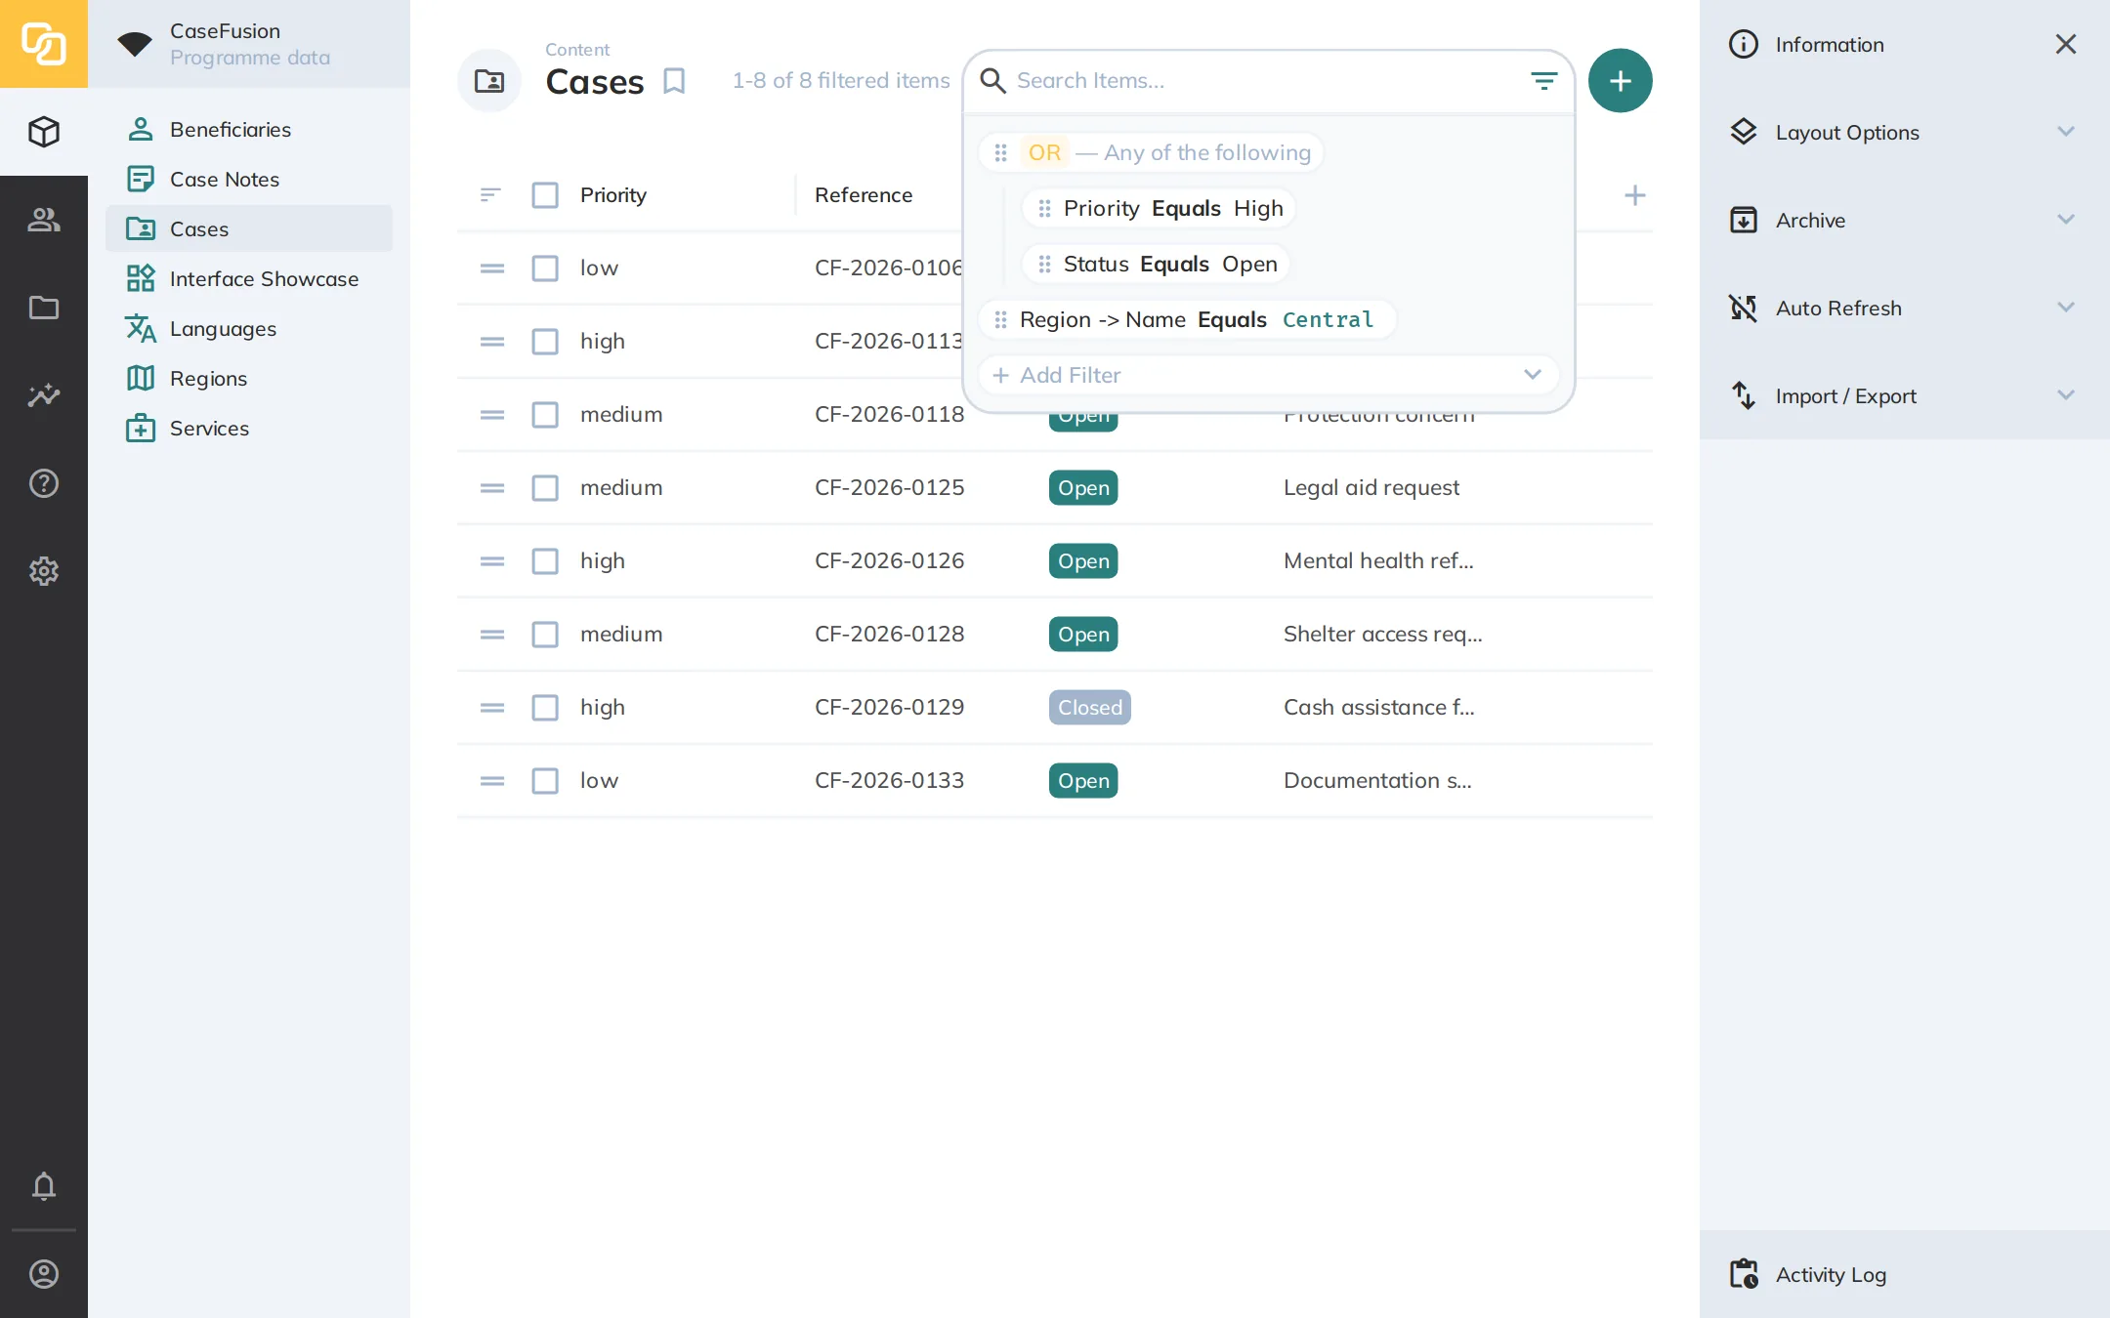
Task: Click the green add new item button
Action: pos(1620,81)
